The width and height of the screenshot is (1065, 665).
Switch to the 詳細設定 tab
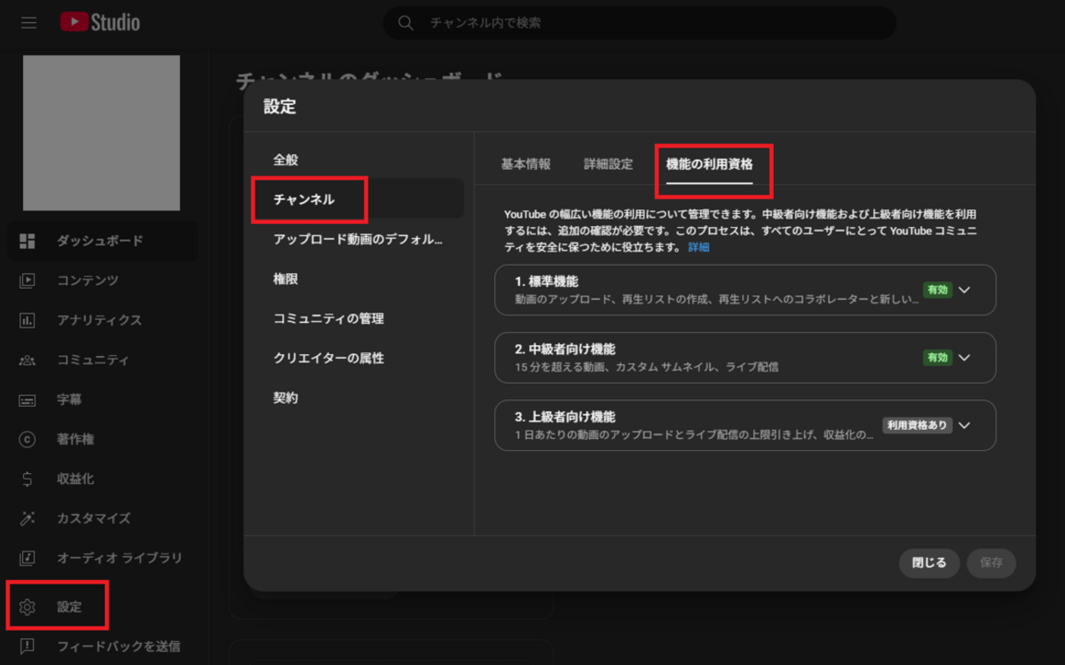(x=608, y=164)
